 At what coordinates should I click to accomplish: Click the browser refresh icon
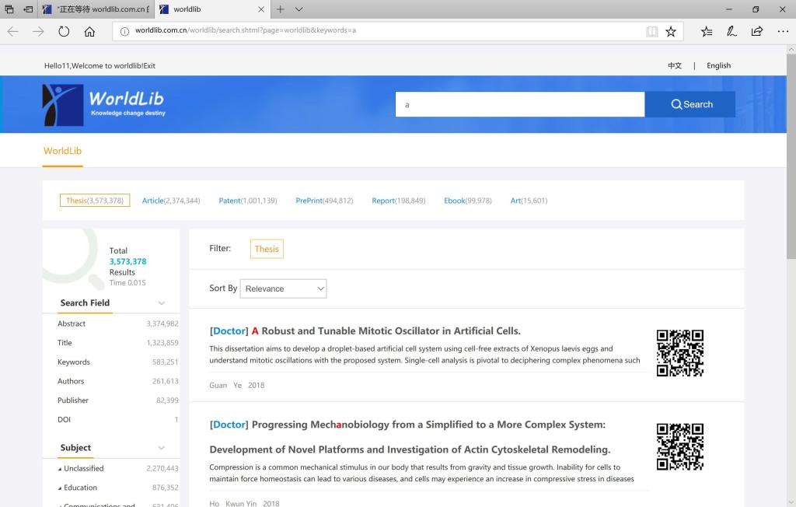pyautogui.click(x=64, y=31)
